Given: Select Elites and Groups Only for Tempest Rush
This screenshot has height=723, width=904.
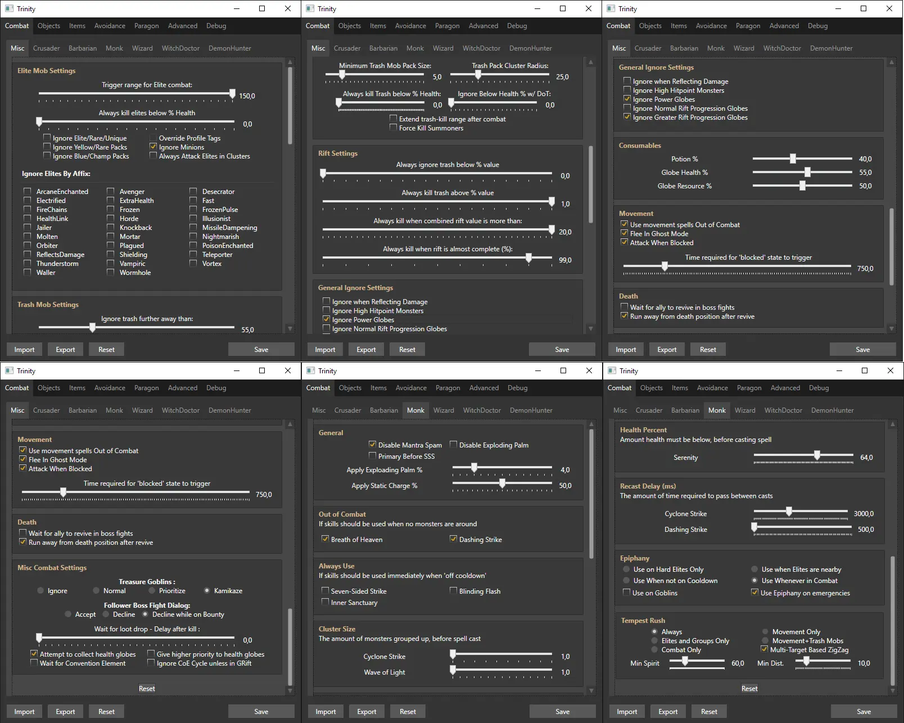Looking at the screenshot, I should (654, 640).
